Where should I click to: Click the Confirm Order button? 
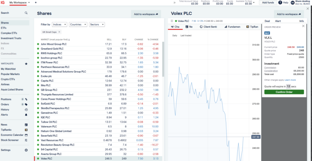tap(284, 92)
